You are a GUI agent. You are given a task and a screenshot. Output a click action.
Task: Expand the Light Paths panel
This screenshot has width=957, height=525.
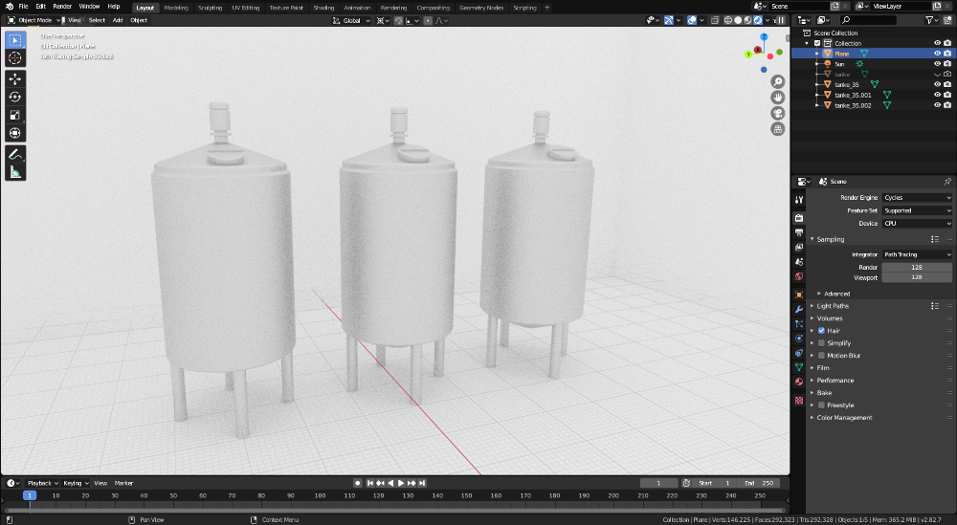coord(832,306)
